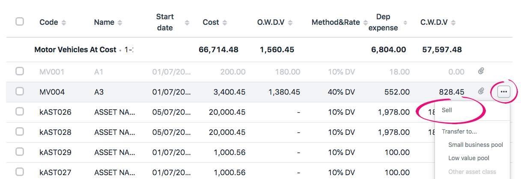Click the Motor Vehicles At Cost group heading
Screen dimensions: 521x179
(x=75, y=50)
